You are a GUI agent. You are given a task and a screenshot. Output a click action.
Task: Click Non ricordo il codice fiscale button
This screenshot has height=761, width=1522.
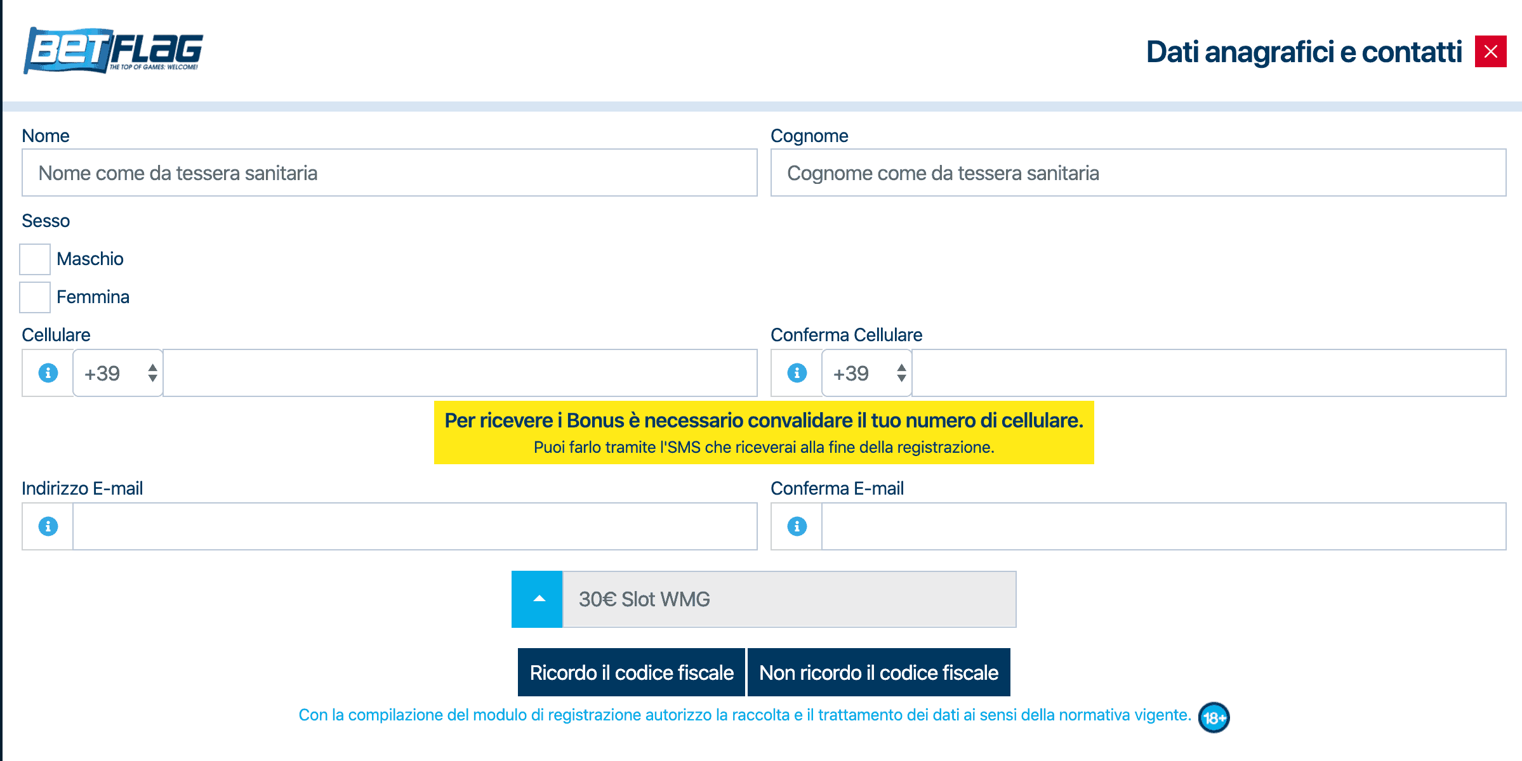pyautogui.click(x=879, y=672)
